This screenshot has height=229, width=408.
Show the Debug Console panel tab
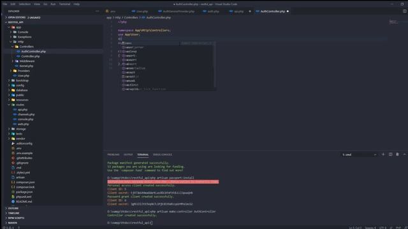click(163, 155)
